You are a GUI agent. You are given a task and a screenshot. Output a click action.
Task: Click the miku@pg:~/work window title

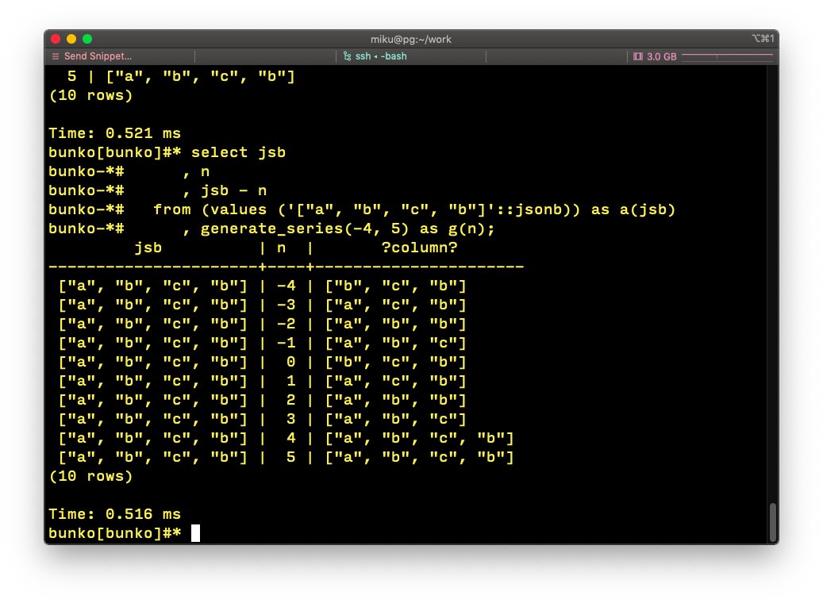click(x=411, y=39)
